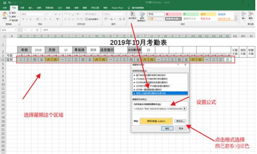This screenshot has width=257, height=154.
Task: Click the cancel 取消 button in dialog
Action: [x=181, y=128]
